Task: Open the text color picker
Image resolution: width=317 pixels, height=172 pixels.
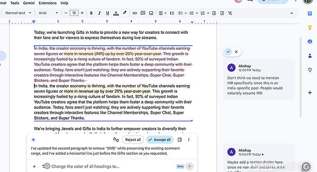Action: coord(116,13)
